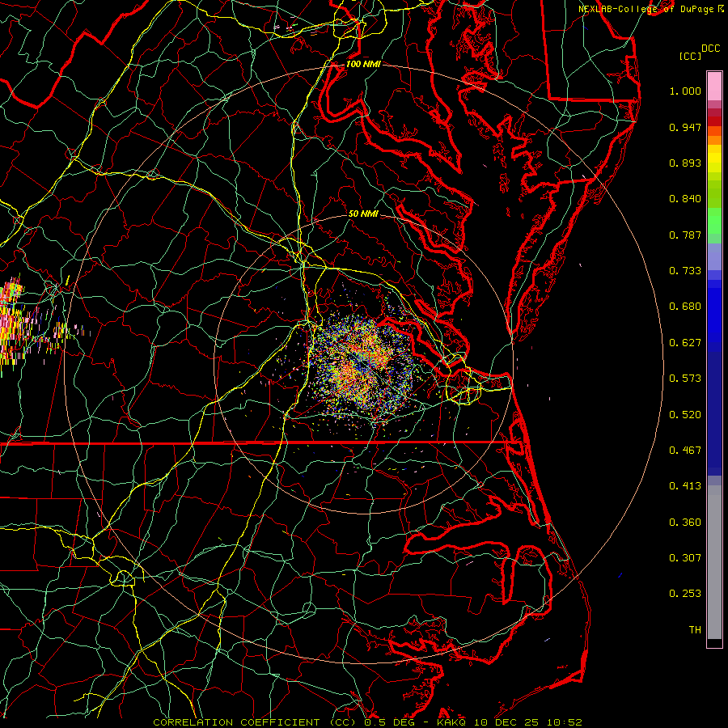728x728 pixels.
Task: Click the '10 DEC 25 10:52' timestamp
Action: pyautogui.click(x=528, y=722)
